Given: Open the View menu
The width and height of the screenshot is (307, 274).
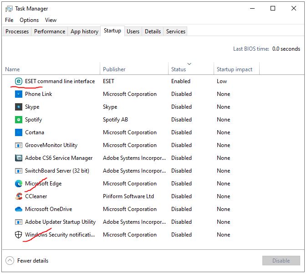Looking at the screenshot, I should [x=51, y=20].
